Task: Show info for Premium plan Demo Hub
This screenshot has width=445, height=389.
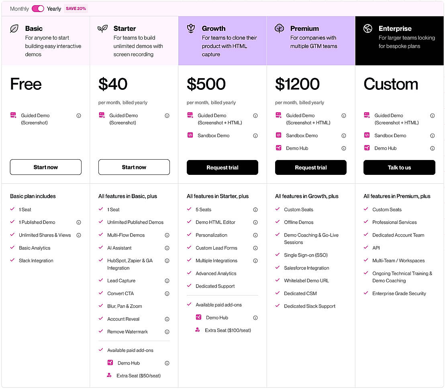Action: click(344, 148)
